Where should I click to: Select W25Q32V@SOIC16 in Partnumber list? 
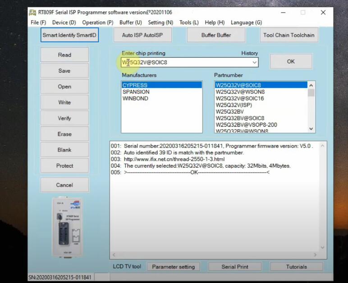tap(261, 99)
